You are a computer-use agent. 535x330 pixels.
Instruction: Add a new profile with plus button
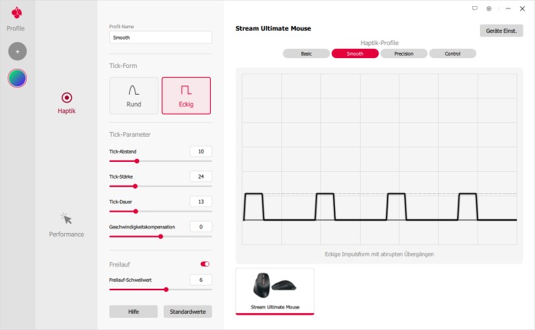pyautogui.click(x=17, y=51)
